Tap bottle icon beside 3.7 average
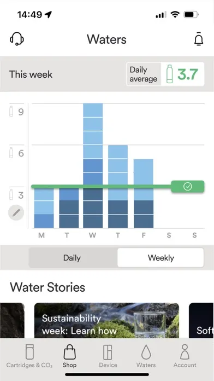The width and height of the screenshot is (214, 381). pos(170,74)
